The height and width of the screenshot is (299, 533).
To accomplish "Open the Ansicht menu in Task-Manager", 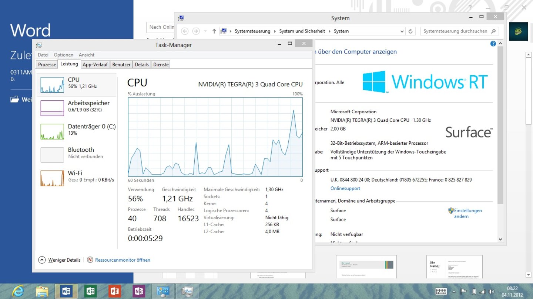I will 87,55.
